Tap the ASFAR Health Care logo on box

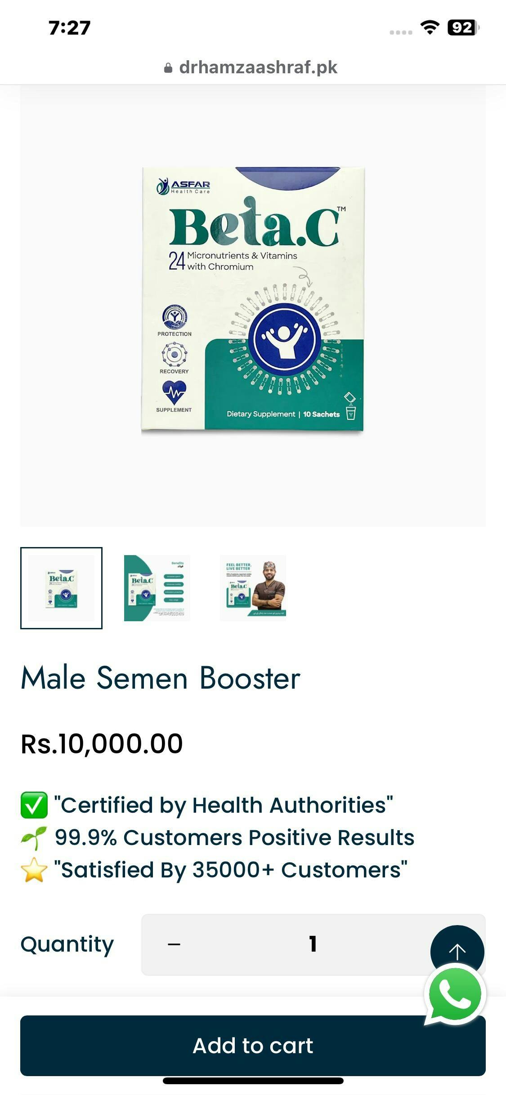point(184,186)
